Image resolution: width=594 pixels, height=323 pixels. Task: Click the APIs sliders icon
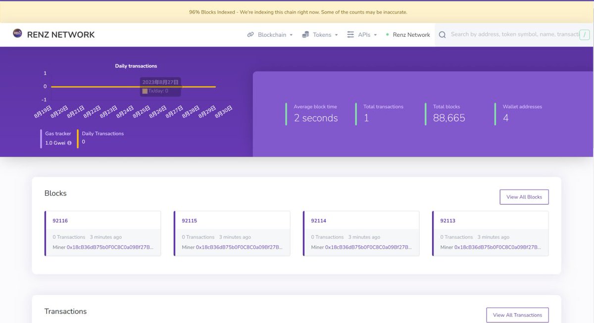pyautogui.click(x=350, y=35)
